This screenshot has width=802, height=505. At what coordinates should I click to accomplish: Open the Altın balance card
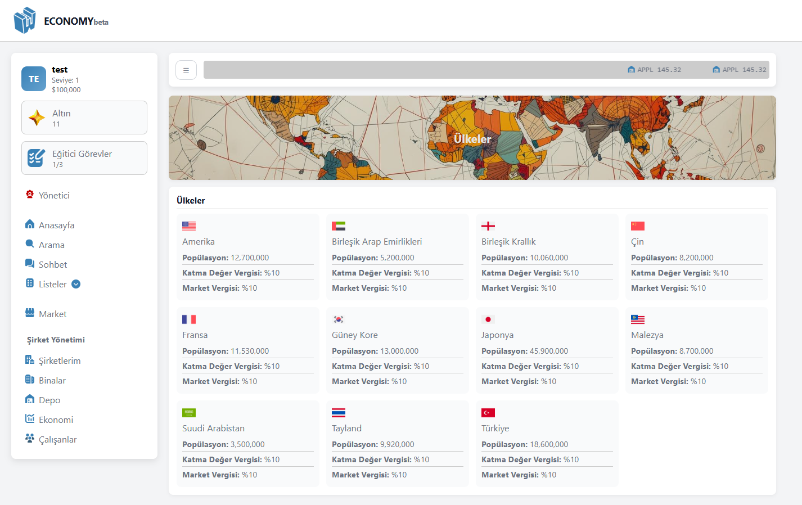click(x=84, y=118)
